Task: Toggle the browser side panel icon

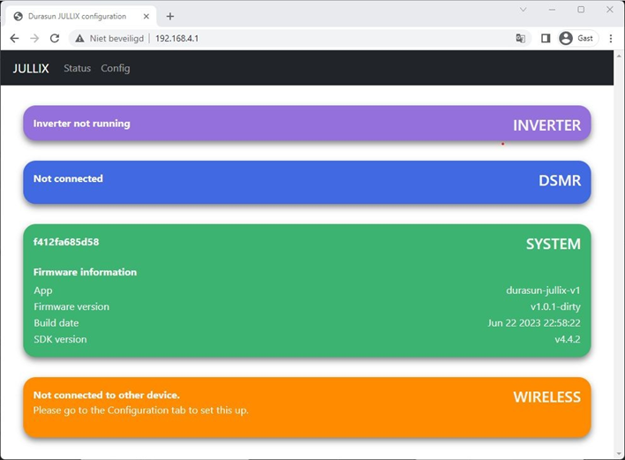Action: point(546,39)
